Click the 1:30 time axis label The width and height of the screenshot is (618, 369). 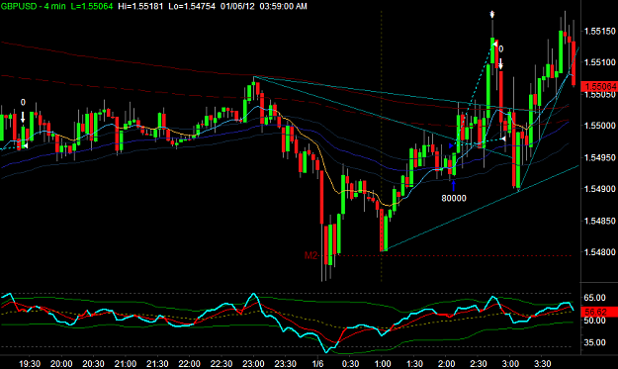click(414, 364)
